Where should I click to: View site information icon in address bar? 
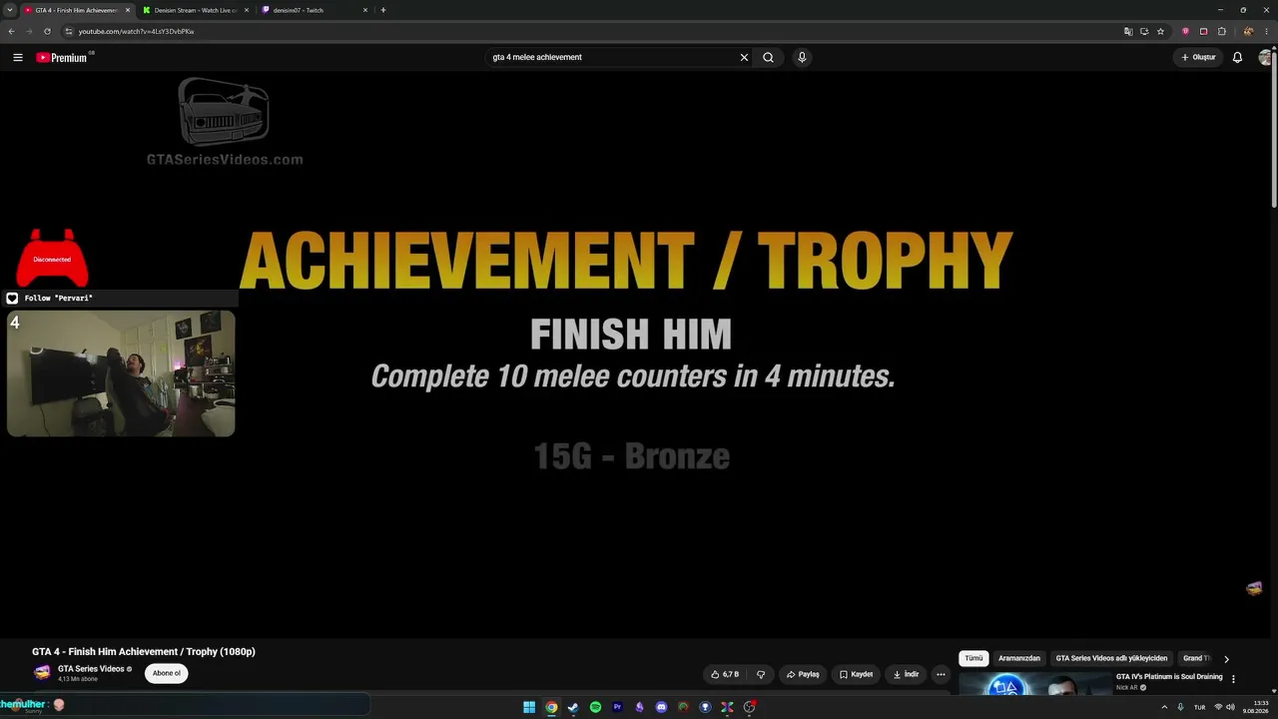[x=69, y=31]
